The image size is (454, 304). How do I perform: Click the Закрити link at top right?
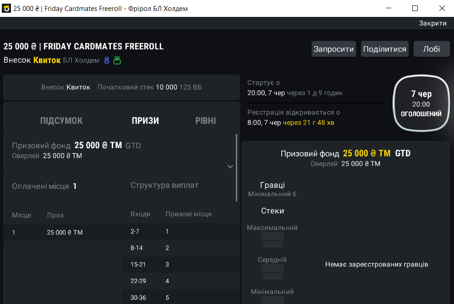coord(432,23)
